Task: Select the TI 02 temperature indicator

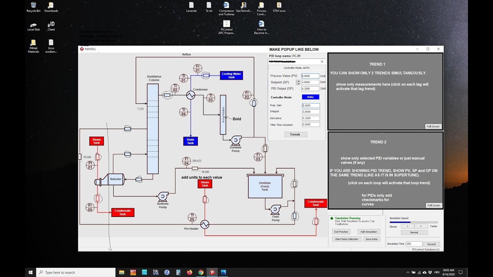Action: click(x=175, y=88)
